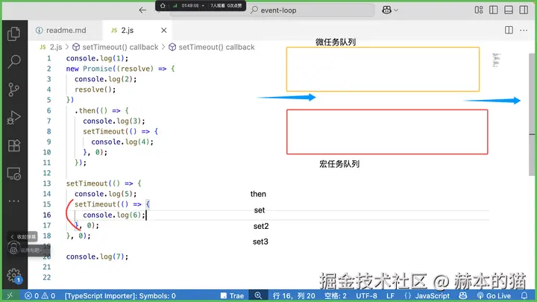537x302 pixels.
Task: Start the Go Live server
Action: [494, 295]
